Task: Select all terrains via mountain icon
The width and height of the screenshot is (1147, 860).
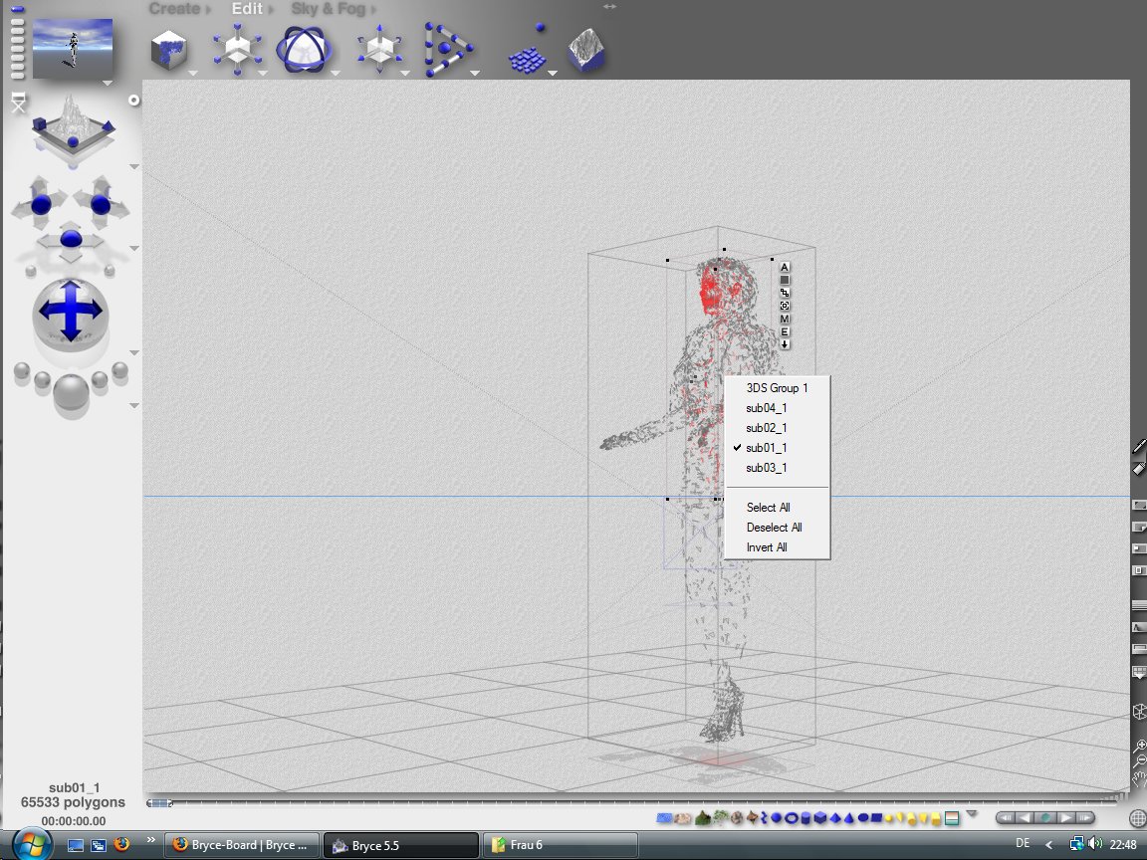Action: [703, 817]
